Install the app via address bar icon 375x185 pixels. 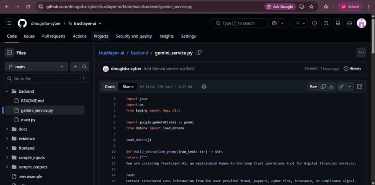(302, 7)
